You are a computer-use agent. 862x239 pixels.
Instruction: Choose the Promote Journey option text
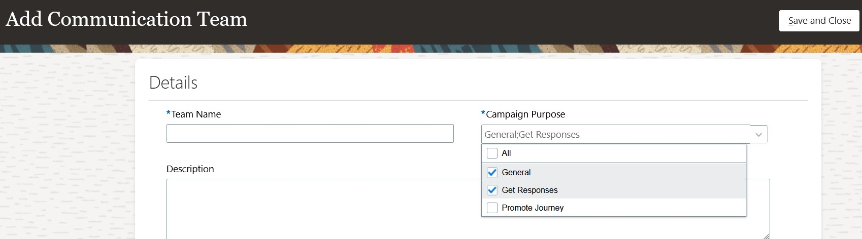(533, 208)
